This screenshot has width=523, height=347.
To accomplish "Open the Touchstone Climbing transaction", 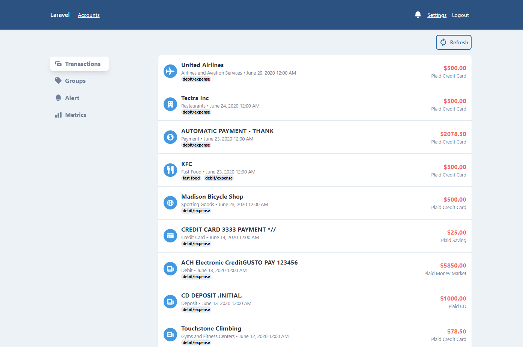I will point(211,329).
